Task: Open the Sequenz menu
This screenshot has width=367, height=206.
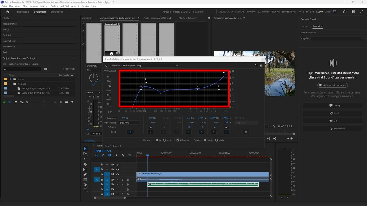Action: click(x=34, y=6)
